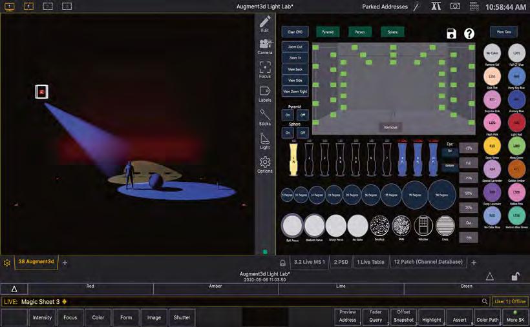
Task: Click the wand icon beside Parked Addresses
Action: [x=416, y=6]
